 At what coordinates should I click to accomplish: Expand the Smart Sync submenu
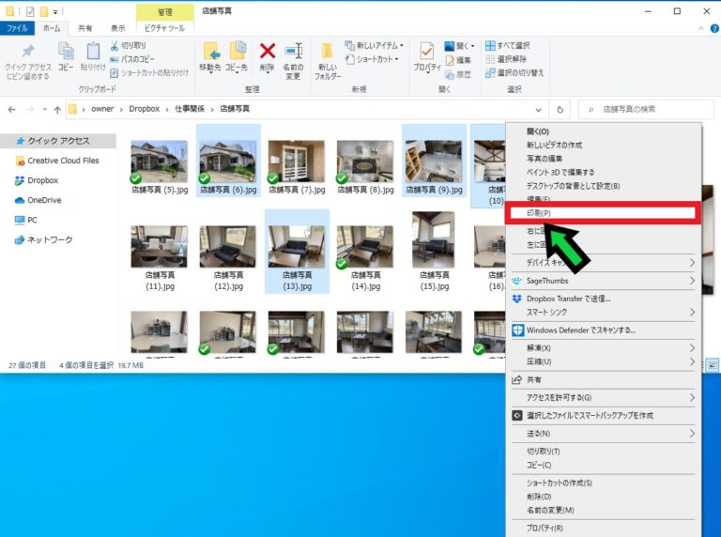point(603,313)
